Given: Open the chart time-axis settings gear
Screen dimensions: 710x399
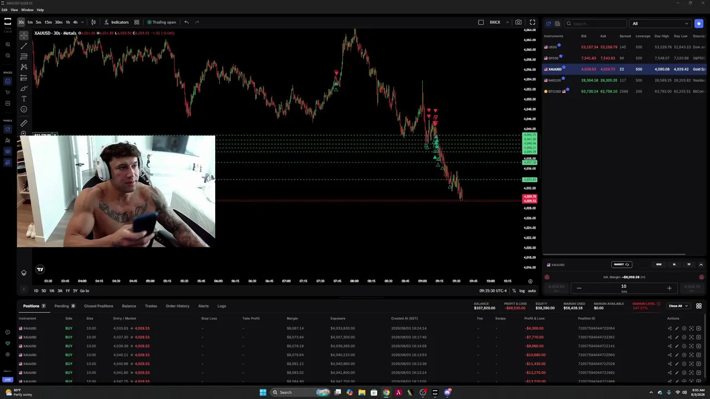Looking at the screenshot, I should coord(530,281).
